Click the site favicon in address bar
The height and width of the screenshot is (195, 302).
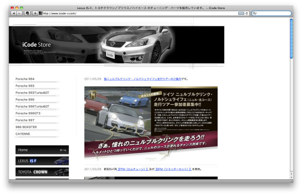pos(41,13)
